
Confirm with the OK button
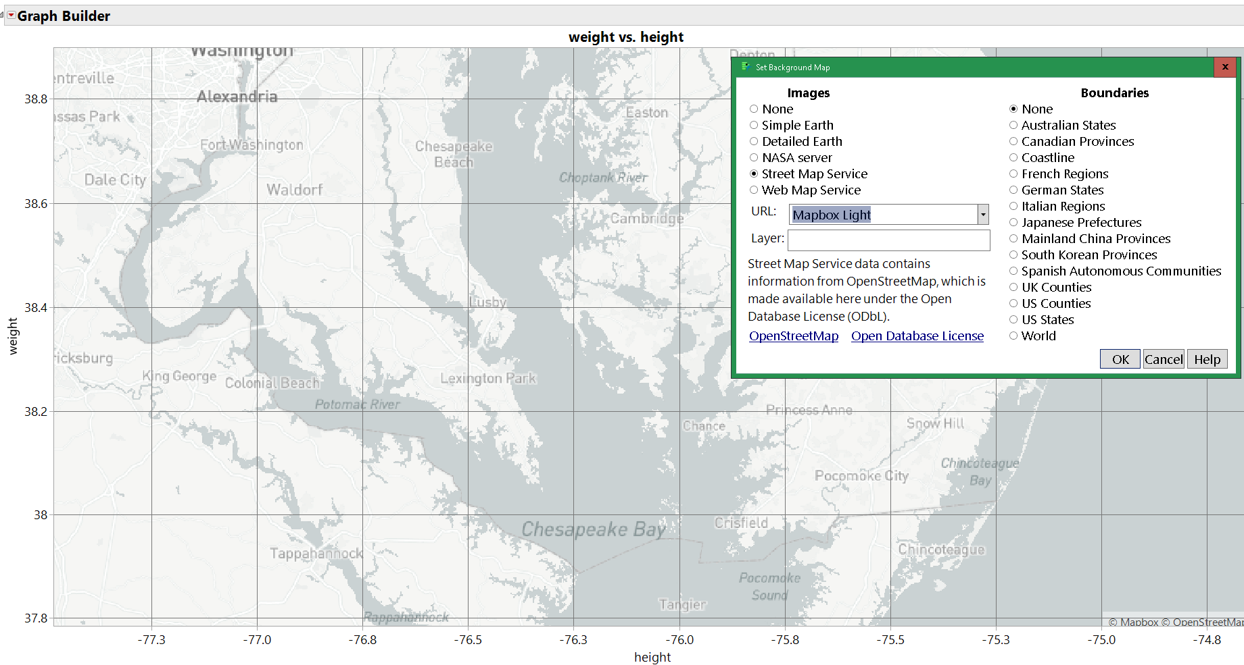point(1120,359)
